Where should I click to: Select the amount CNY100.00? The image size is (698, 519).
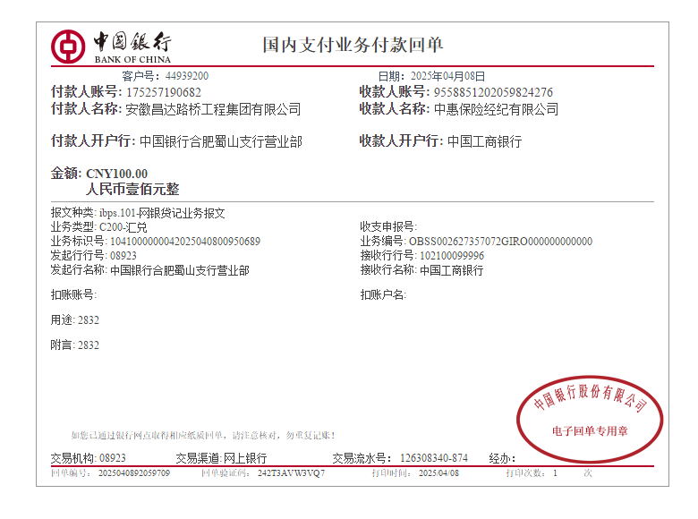pos(116,174)
